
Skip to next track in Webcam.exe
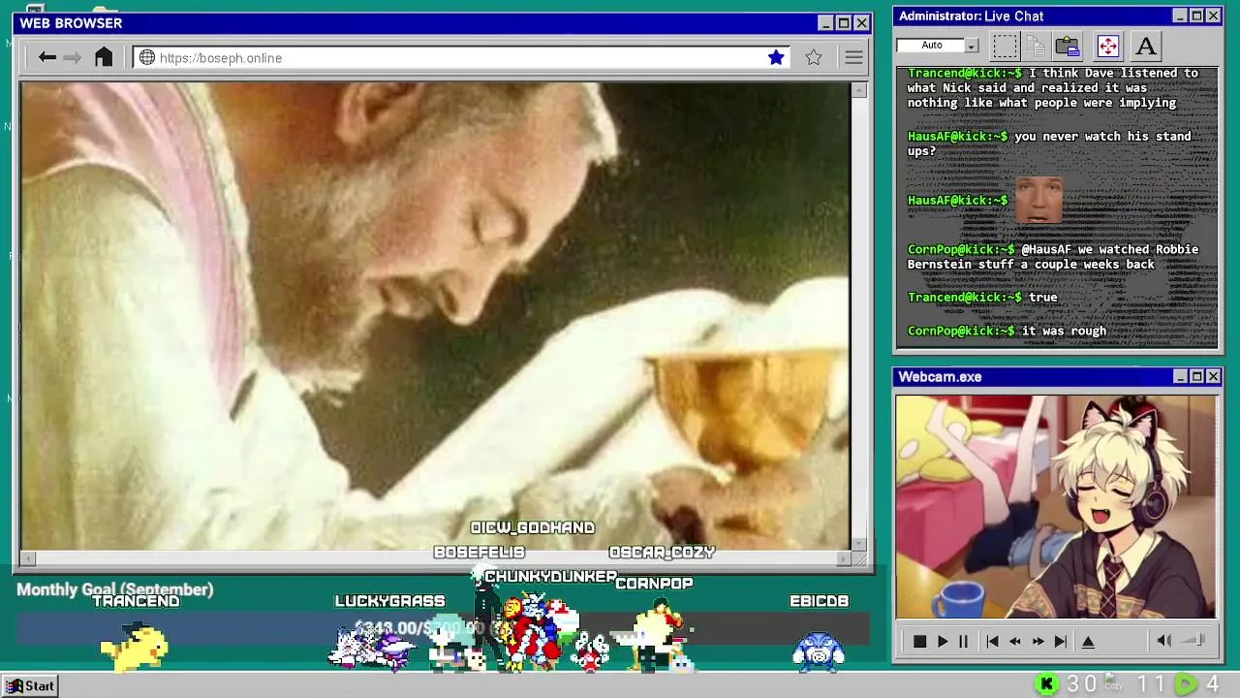pos(1061,641)
